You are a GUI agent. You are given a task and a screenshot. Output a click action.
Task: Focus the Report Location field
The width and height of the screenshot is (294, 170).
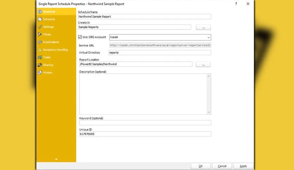point(136,64)
